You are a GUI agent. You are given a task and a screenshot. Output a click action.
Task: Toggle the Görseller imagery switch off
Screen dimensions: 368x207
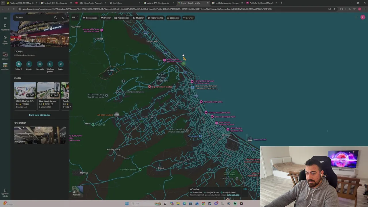(x=245, y=189)
